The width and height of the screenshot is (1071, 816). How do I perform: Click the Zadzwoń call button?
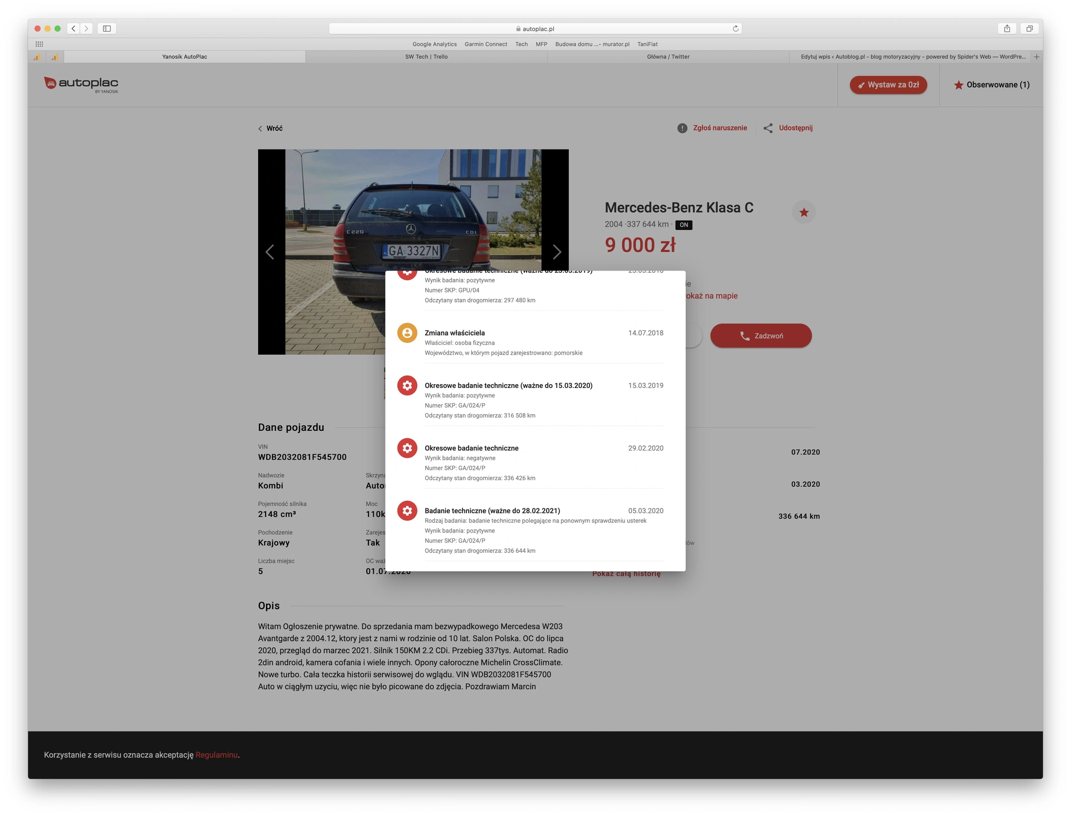[x=761, y=335]
